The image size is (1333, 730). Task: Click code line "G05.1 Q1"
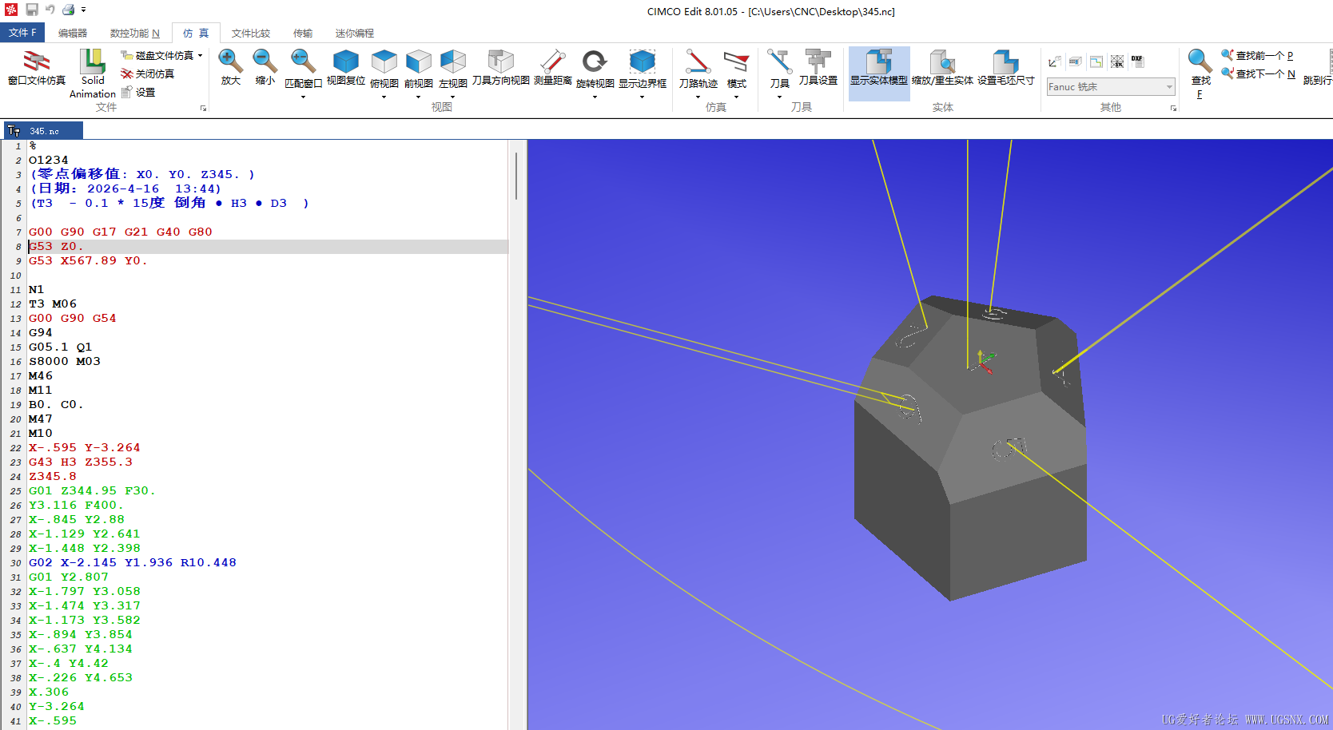coord(61,347)
